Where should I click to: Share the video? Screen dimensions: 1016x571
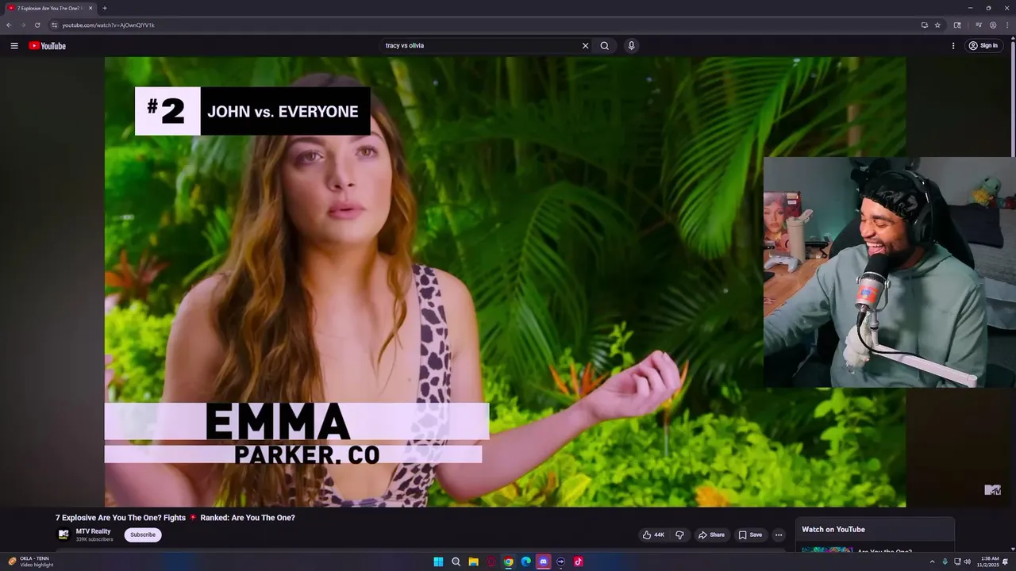[711, 535]
